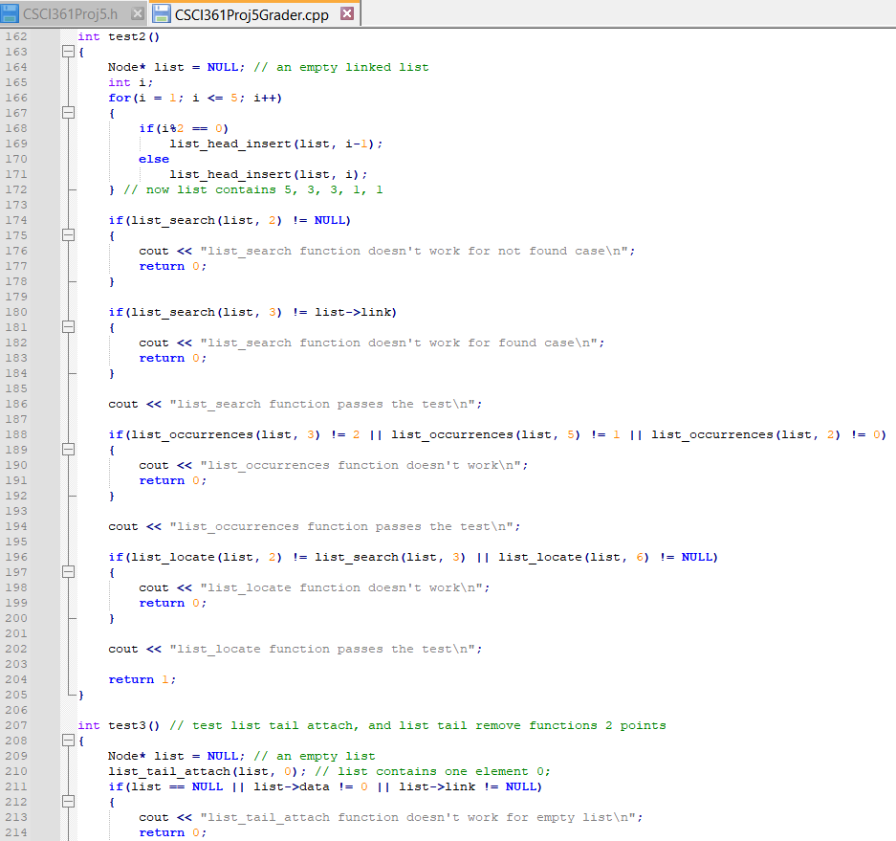Click line number 162
The width and height of the screenshot is (896, 841).
tap(16, 35)
